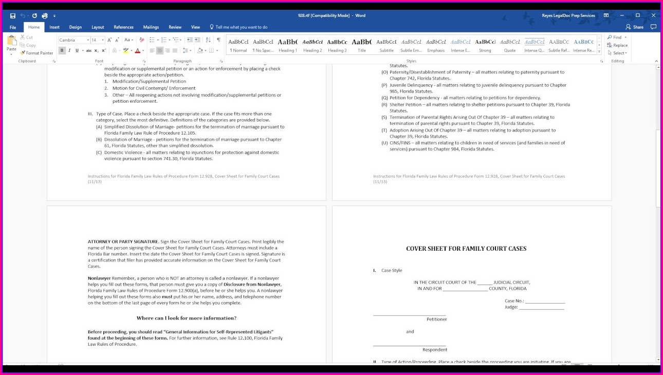Apply strikethrough formatting
The height and width of the screenshot is (375, 663).
89,50
